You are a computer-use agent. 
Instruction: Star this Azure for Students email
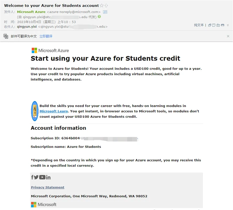point(102,6)
